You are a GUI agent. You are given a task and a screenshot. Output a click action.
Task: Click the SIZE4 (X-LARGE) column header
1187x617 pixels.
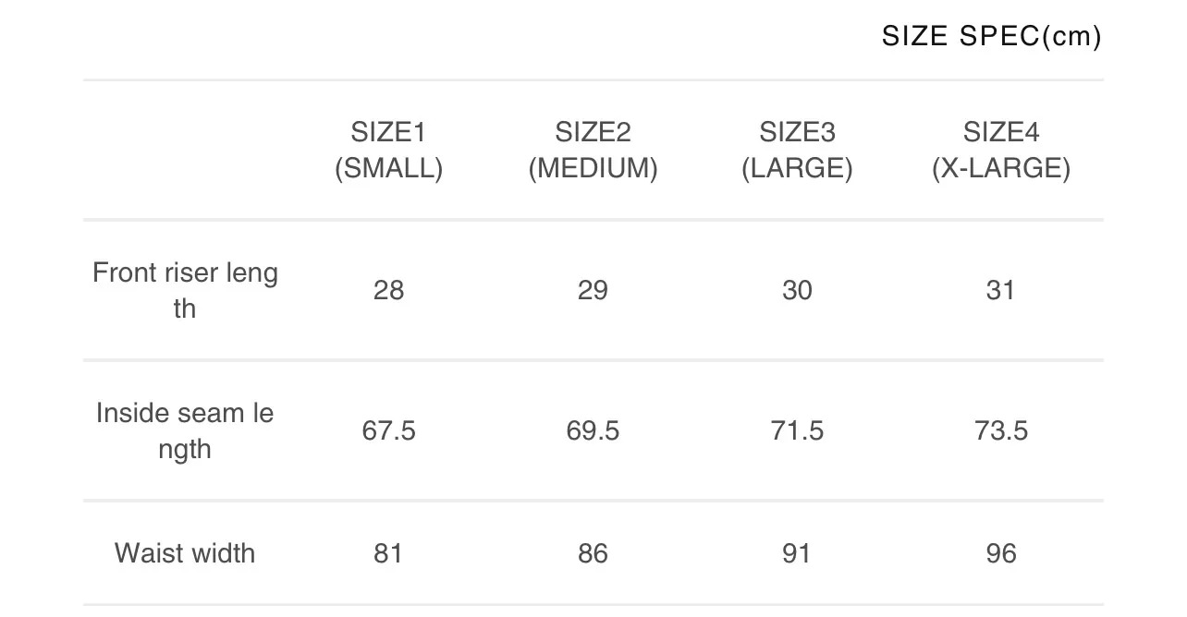[x=1001, y=151]
